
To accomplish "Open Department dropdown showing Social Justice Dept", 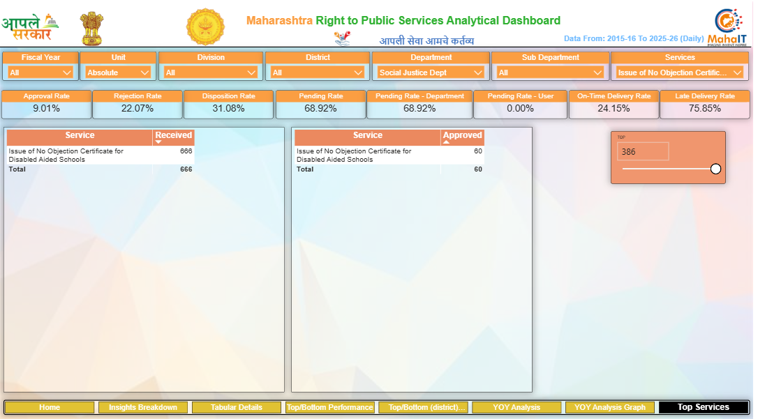I will (431, 73).
